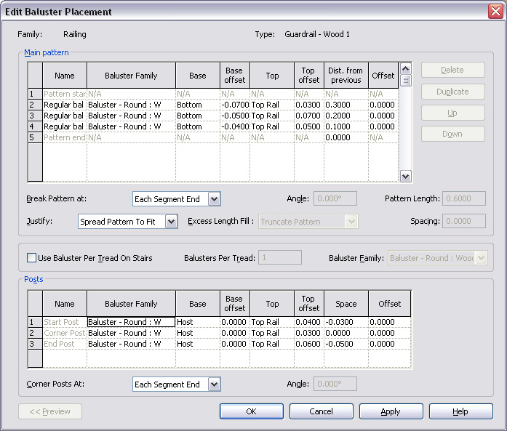Select row 2 header in Main pattern
This screenshot has width=507, height=431.
pyautogui.click(x=35, y=105)
